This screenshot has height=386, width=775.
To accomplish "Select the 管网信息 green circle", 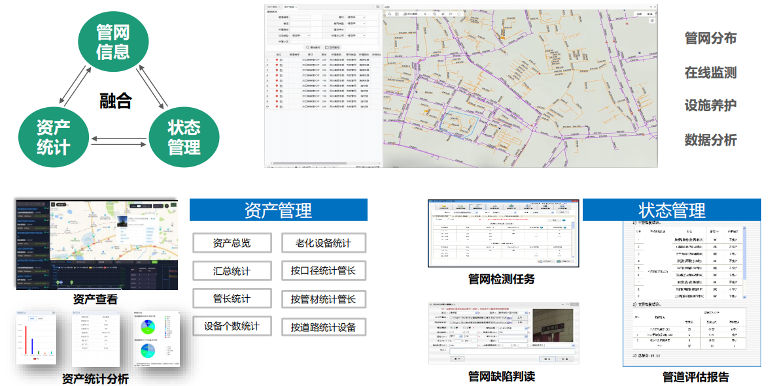I will (x=112, y=41).
